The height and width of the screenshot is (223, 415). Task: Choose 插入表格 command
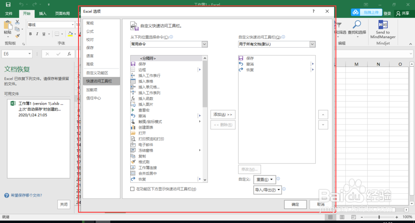click(166, 81)
